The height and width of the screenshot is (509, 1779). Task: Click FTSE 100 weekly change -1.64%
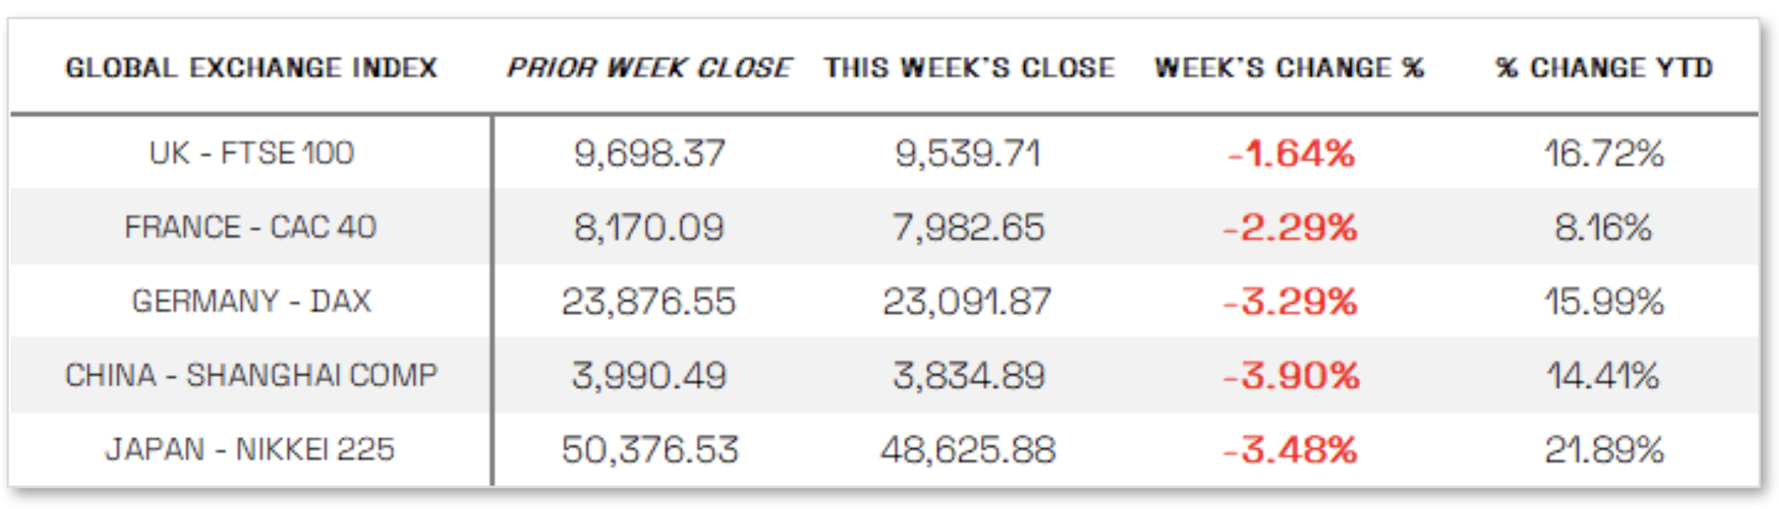point(1290,153)
